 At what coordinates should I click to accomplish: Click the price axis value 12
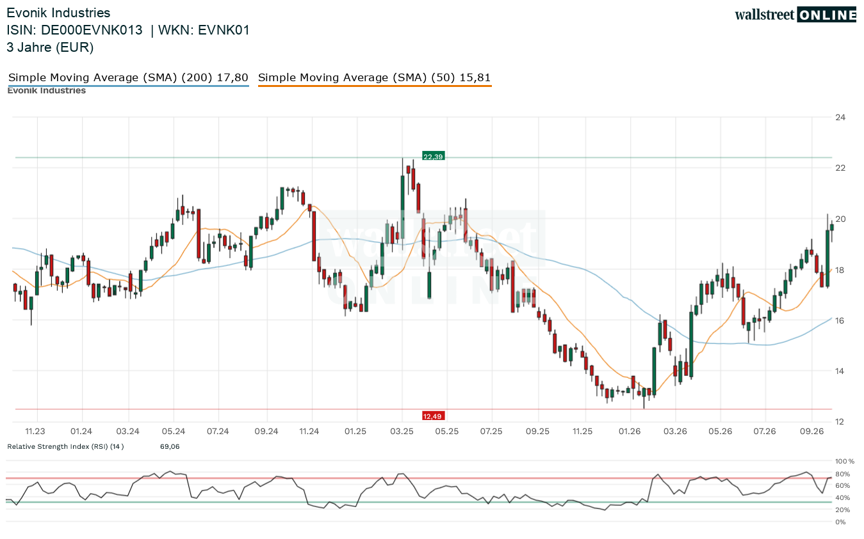tap(840, 422)
